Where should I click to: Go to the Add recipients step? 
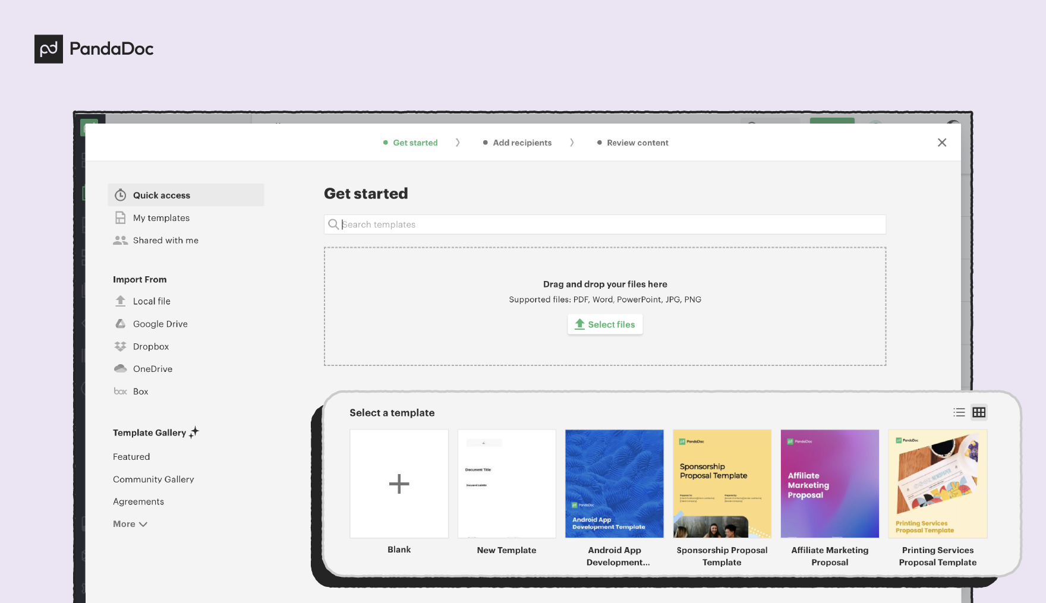pyautogui.click(x=522, y=143)
